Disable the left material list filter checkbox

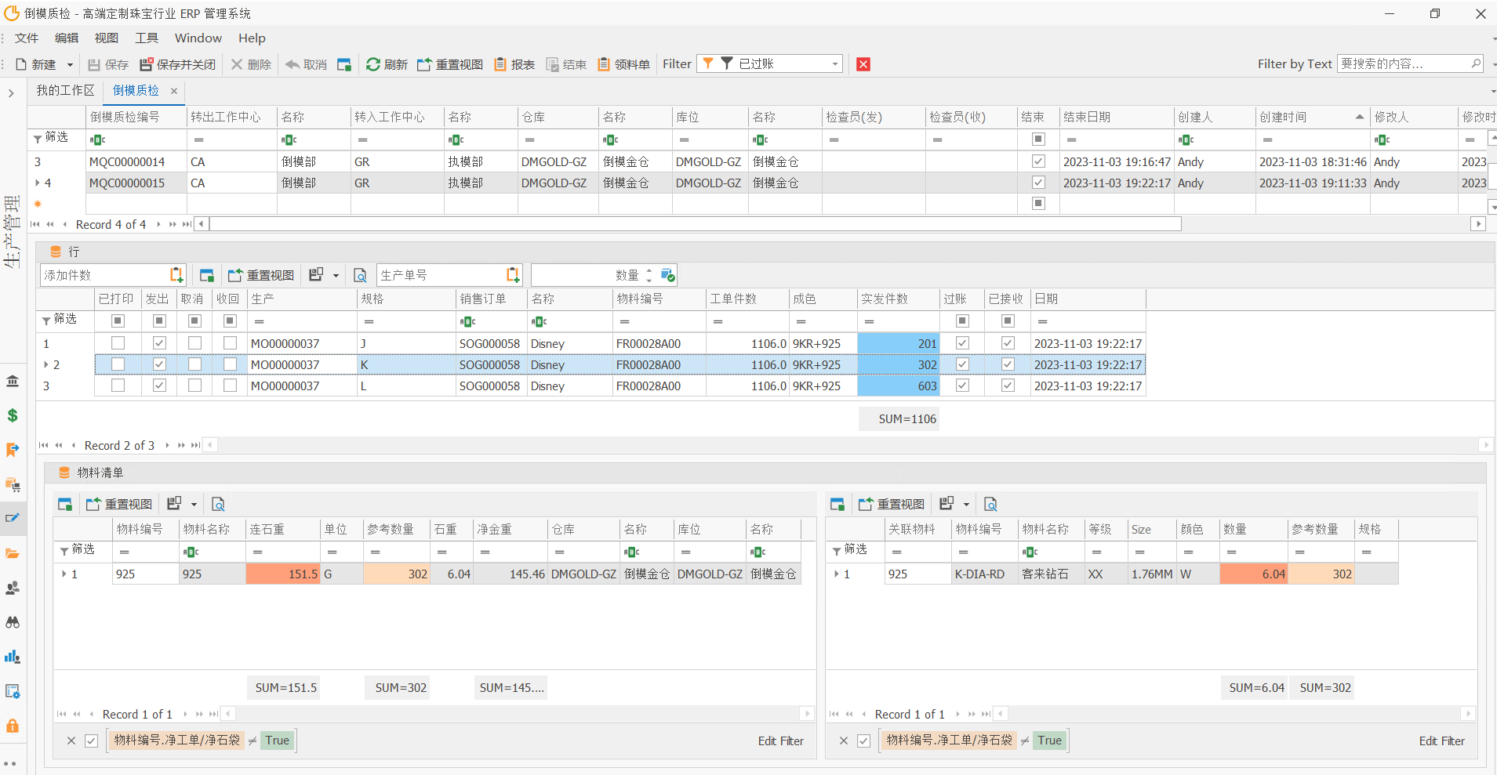tap(92, 741)
